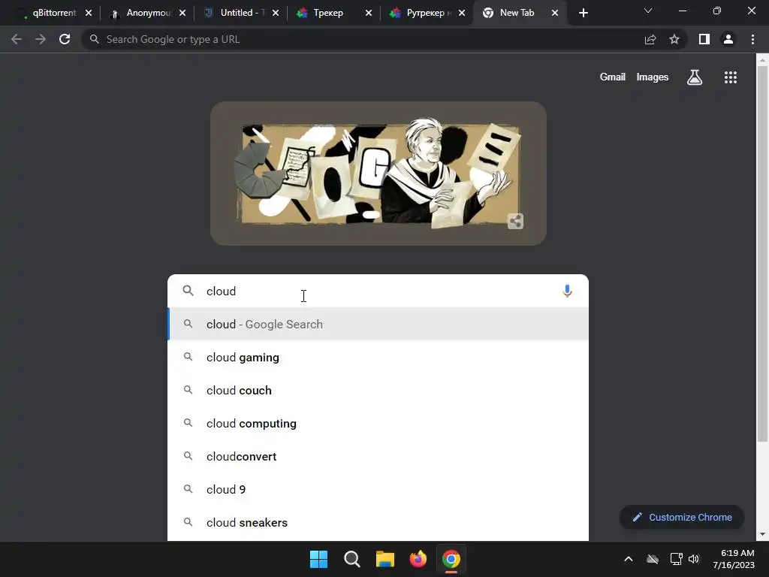Bookmark this tab with the star icon

[x=674, y=39]
